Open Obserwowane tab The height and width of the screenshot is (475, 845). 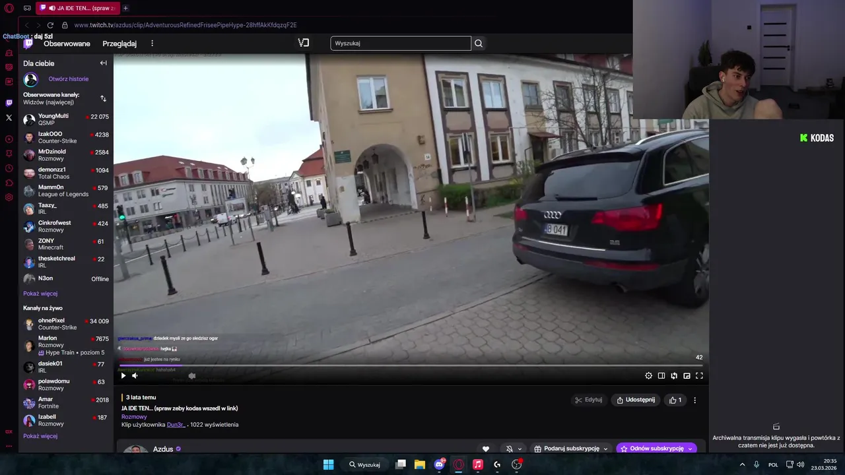point(67,44)
